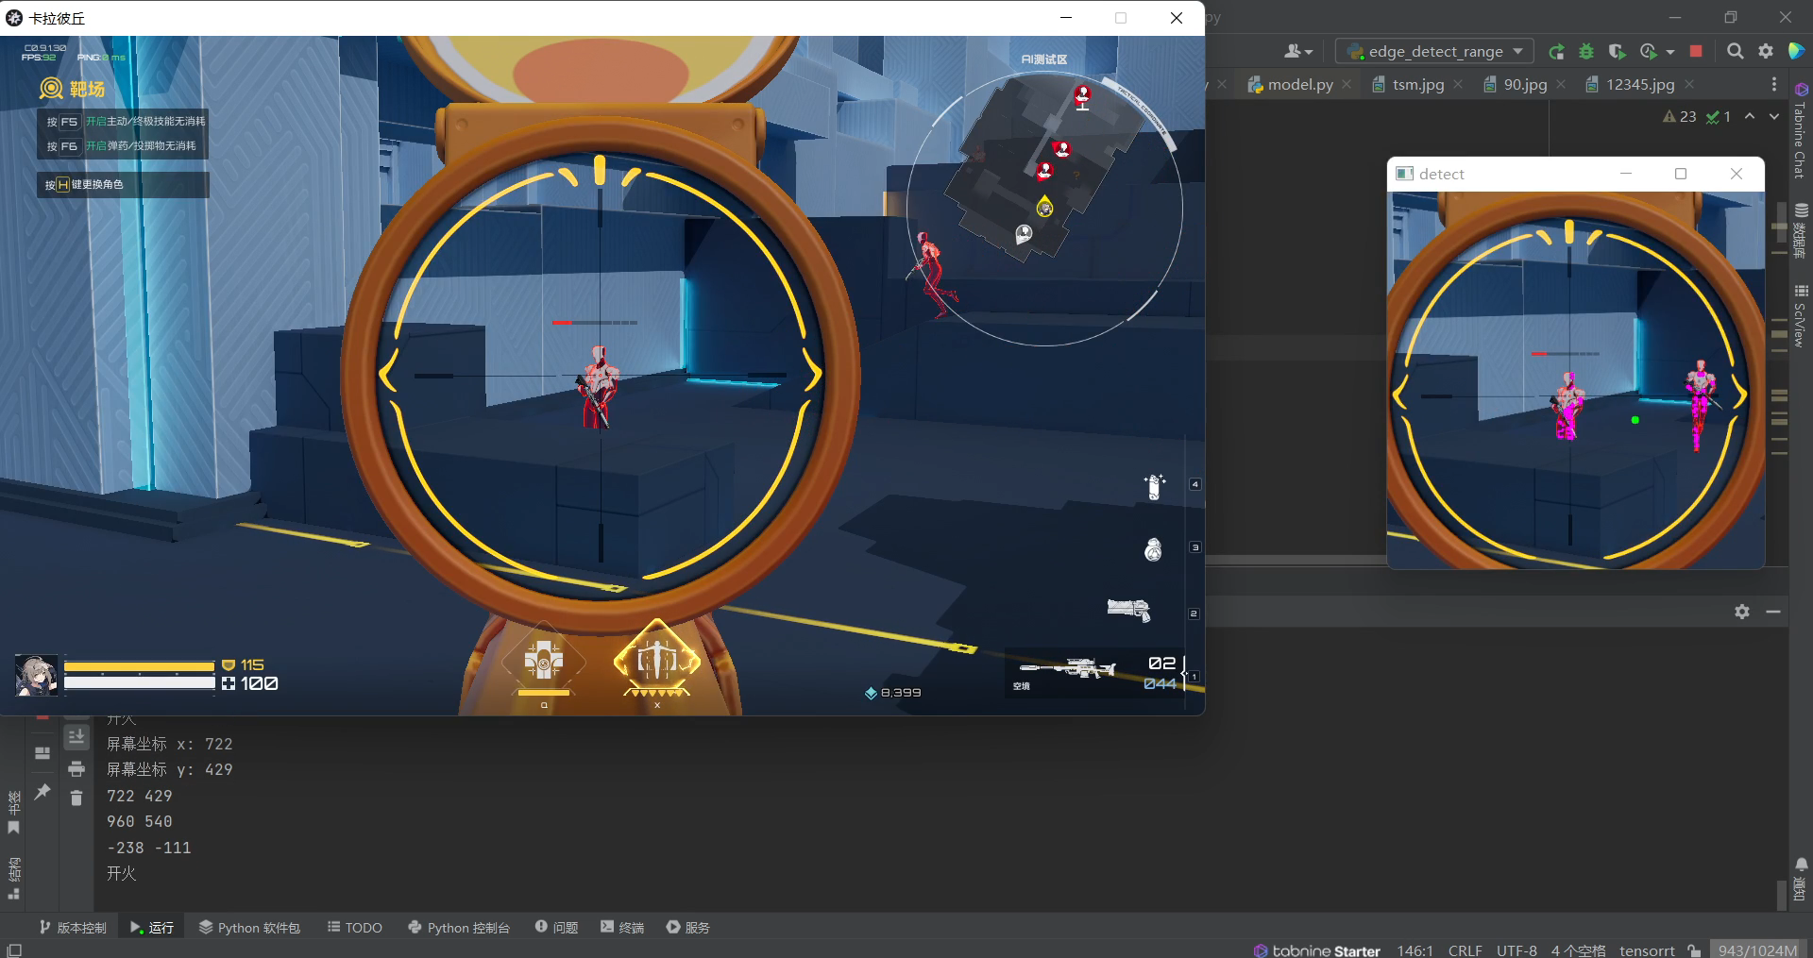Screen dimensions: 1813x958
Task: Open Tabnine Starter from the status bar
Action: point(1315,950)
